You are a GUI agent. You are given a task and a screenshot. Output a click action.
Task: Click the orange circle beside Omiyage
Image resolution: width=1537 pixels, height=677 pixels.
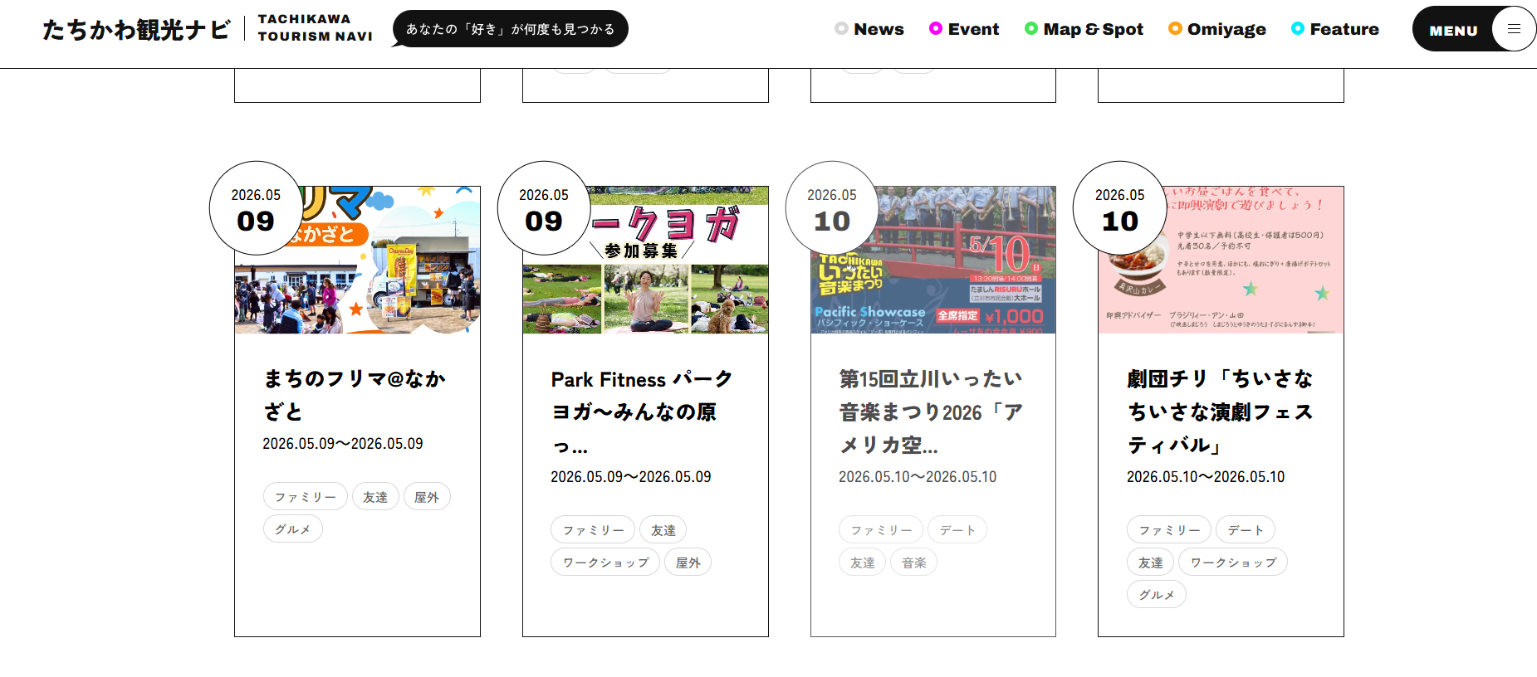(x=1175, y=29)
